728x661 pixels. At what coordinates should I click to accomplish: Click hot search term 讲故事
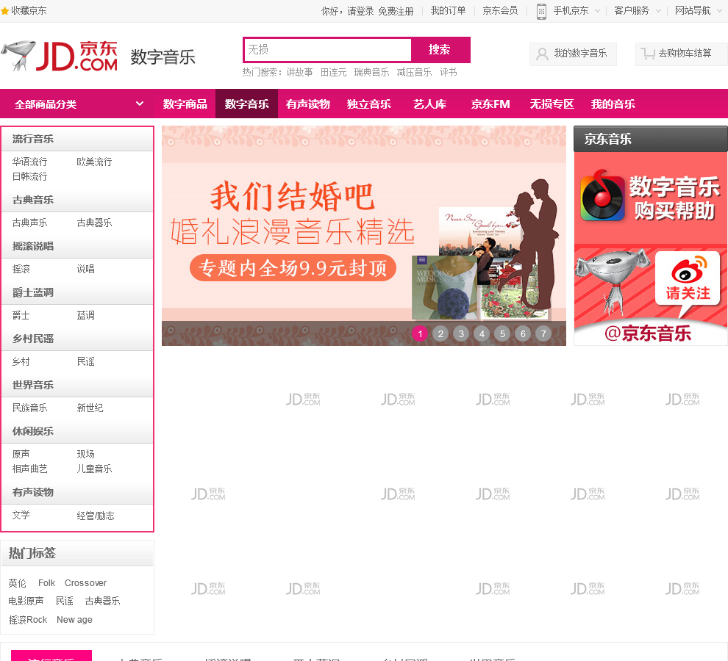click(x=299, y=73)
